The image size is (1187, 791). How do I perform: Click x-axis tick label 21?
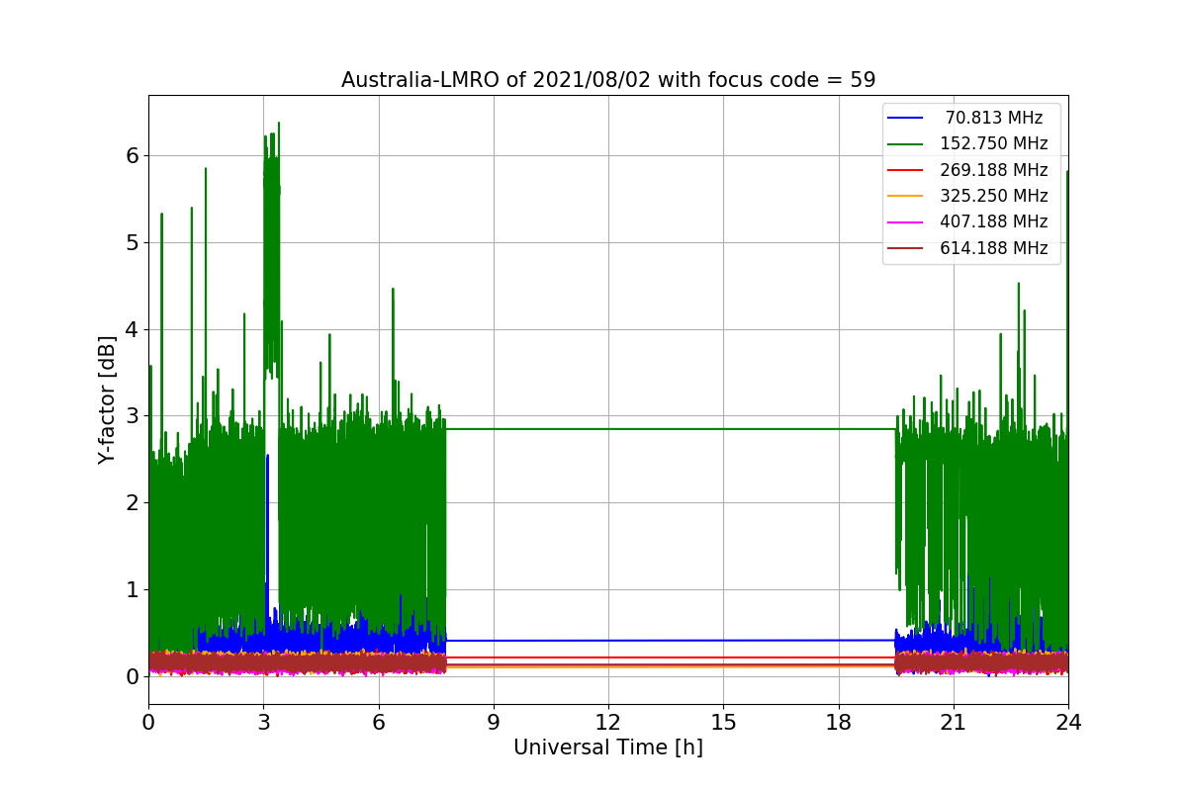click(x=954, y=723)
